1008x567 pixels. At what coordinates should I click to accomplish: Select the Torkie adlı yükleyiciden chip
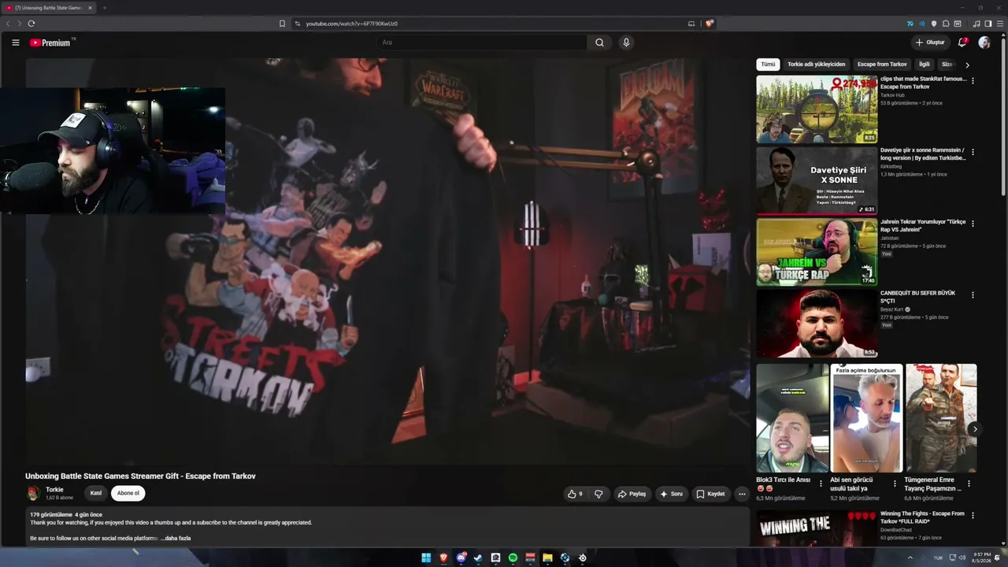(x=816, y=65)
